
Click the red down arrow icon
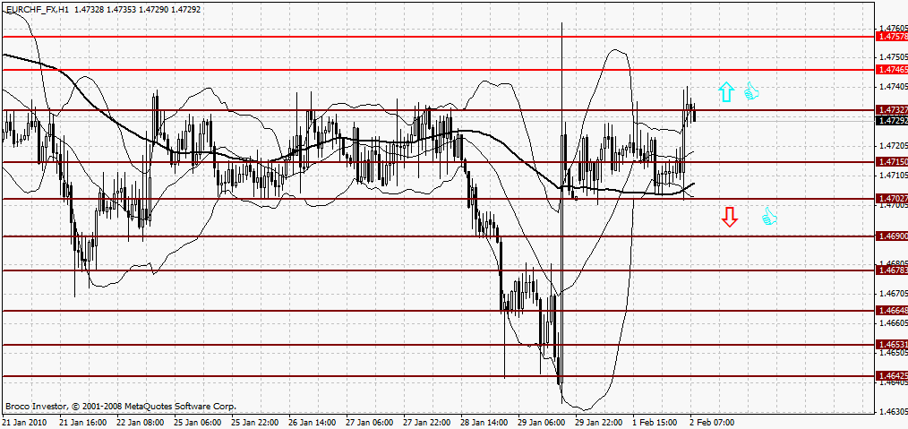(730, 217)
